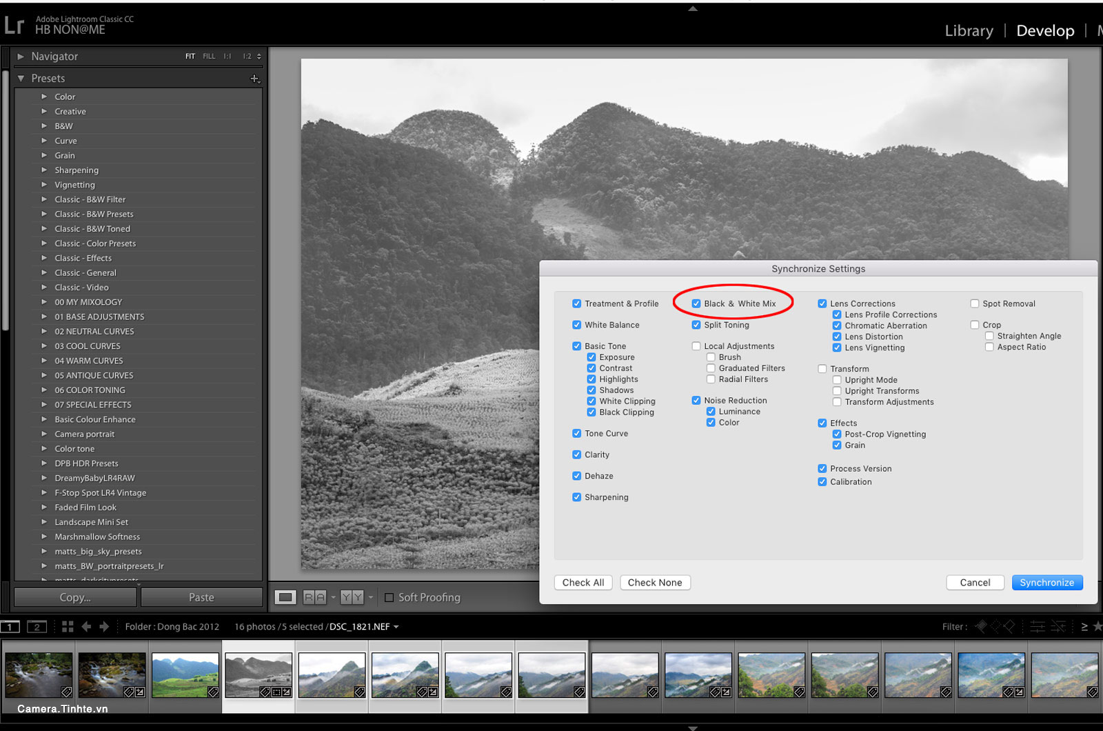1103x731 pixels.
Task: Enable Crop checkbox
Action: [975, 325]
